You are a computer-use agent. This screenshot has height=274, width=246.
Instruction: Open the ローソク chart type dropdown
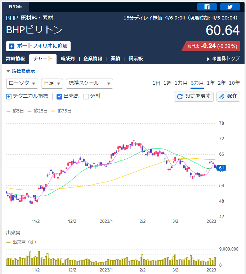pos(22,84)
